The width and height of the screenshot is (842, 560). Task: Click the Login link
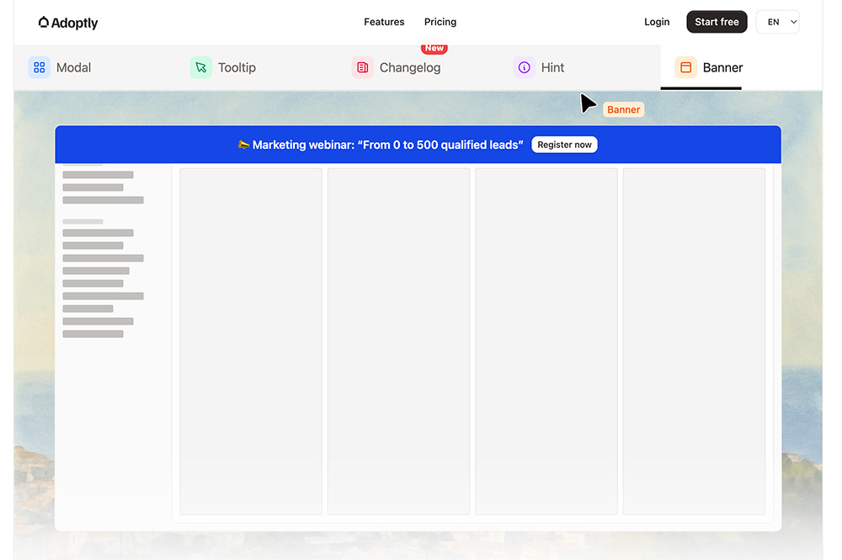tap(657, 22)
